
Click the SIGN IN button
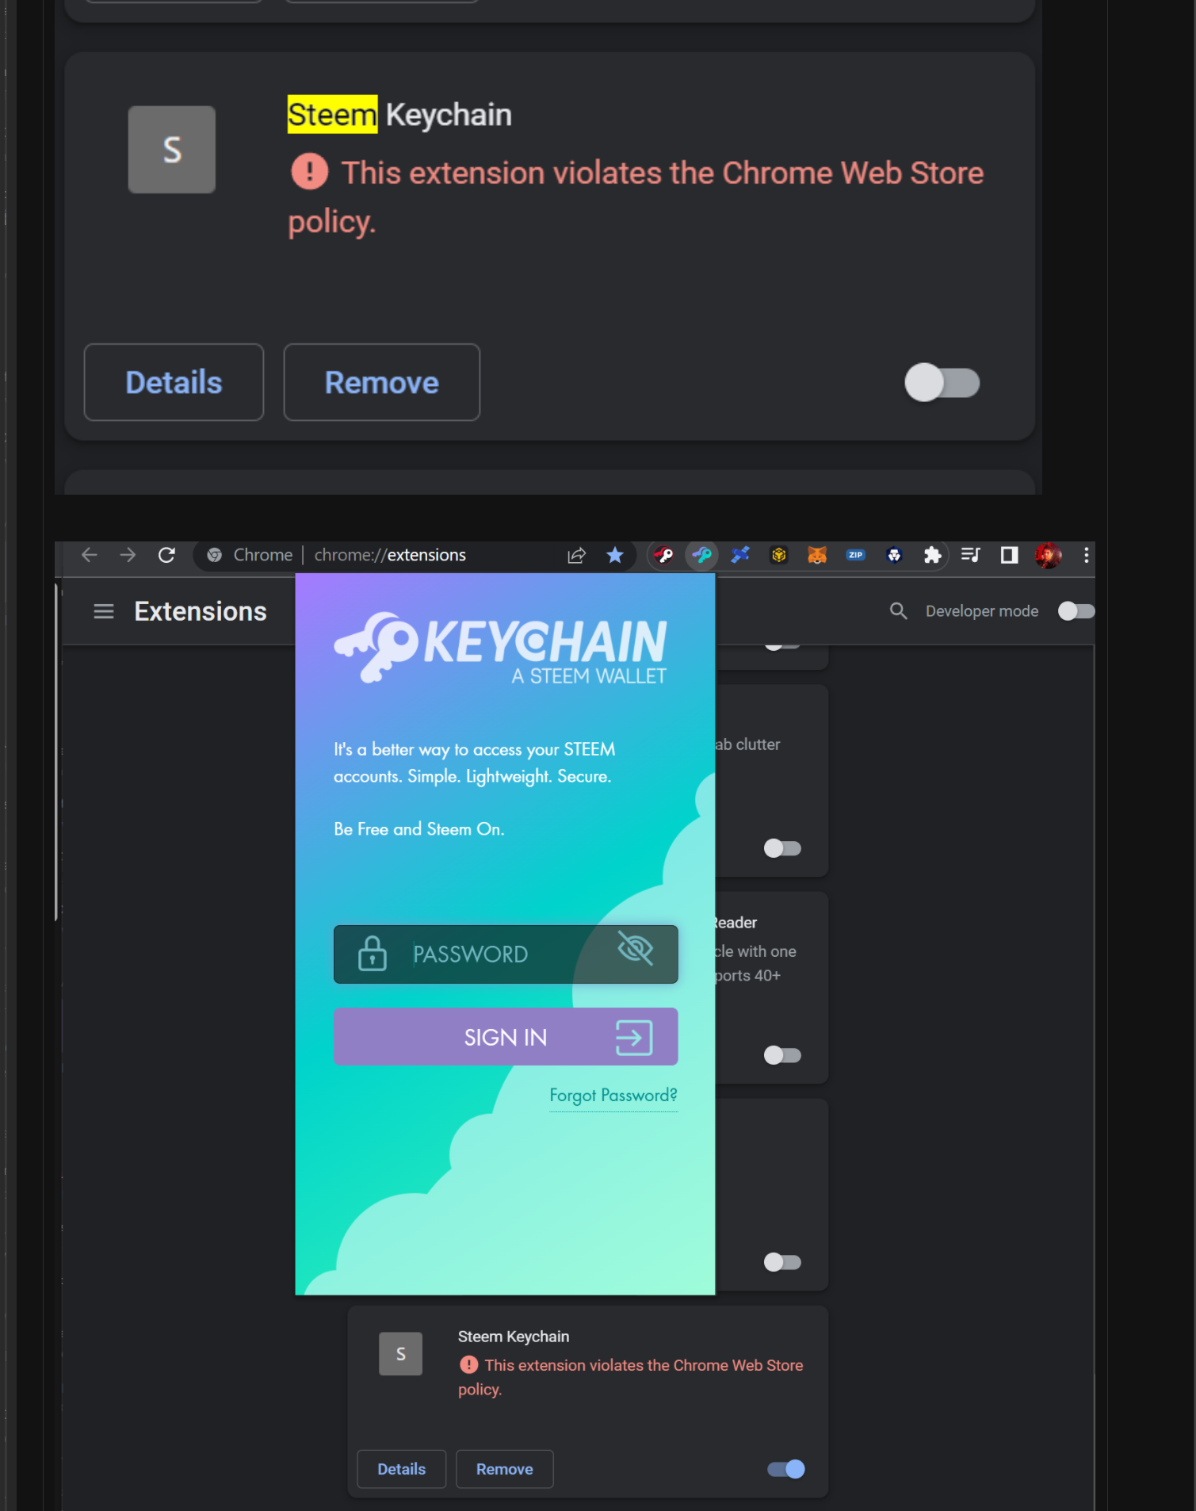coord(506,1037)
